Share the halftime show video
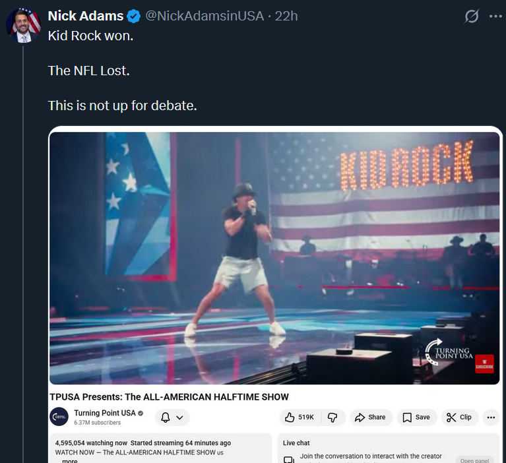The height and width of the screenshot is (463, 506). 369,417
